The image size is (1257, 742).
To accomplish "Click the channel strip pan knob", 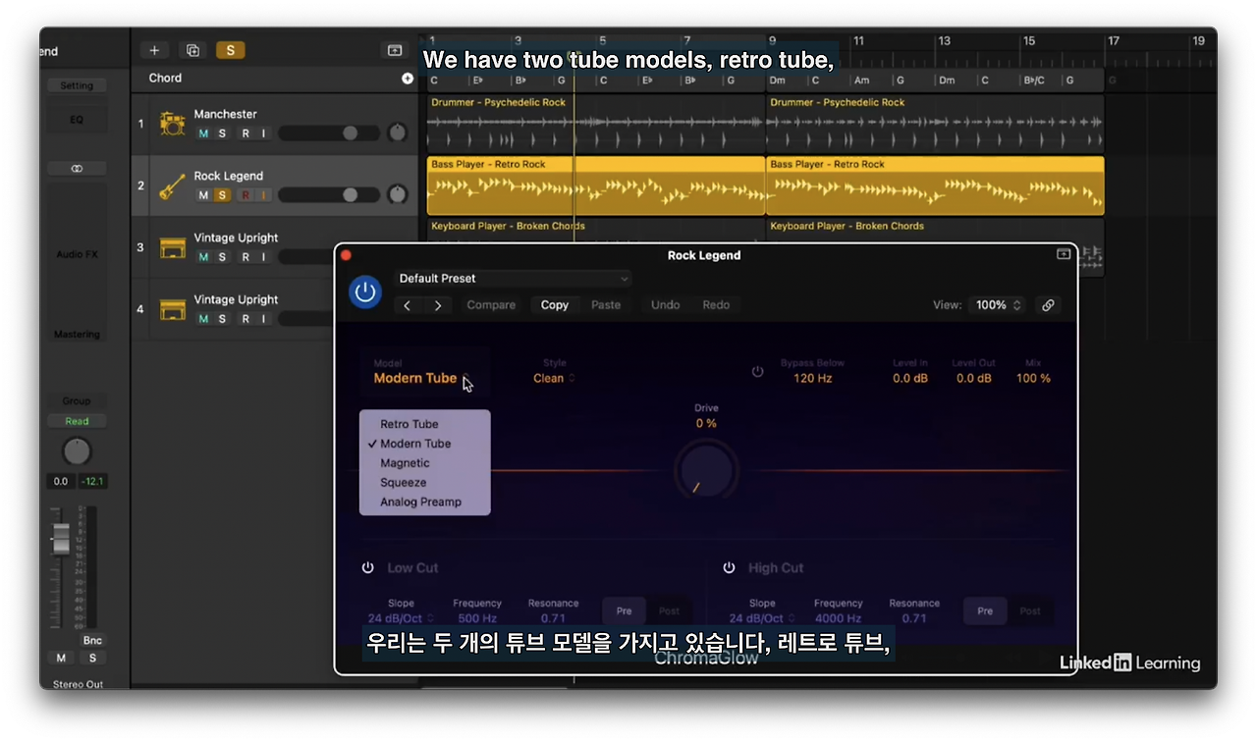I will point(77,451).
